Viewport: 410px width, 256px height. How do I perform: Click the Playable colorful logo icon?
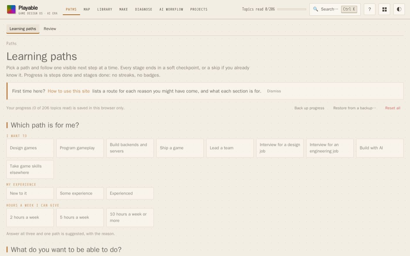11,10
